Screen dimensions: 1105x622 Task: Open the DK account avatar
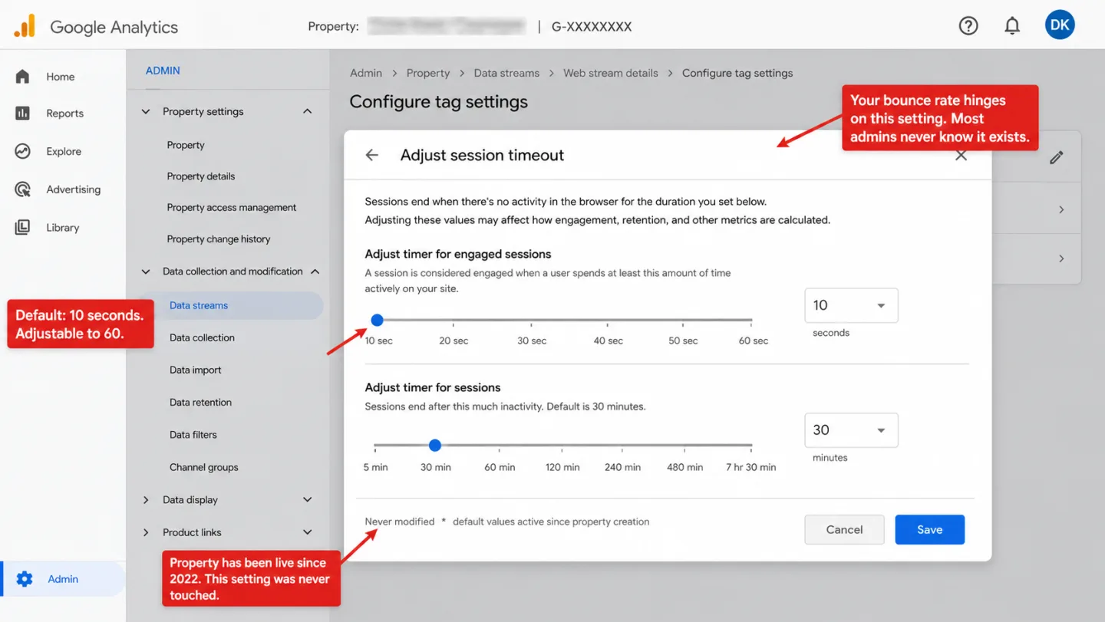(1060, 25)
